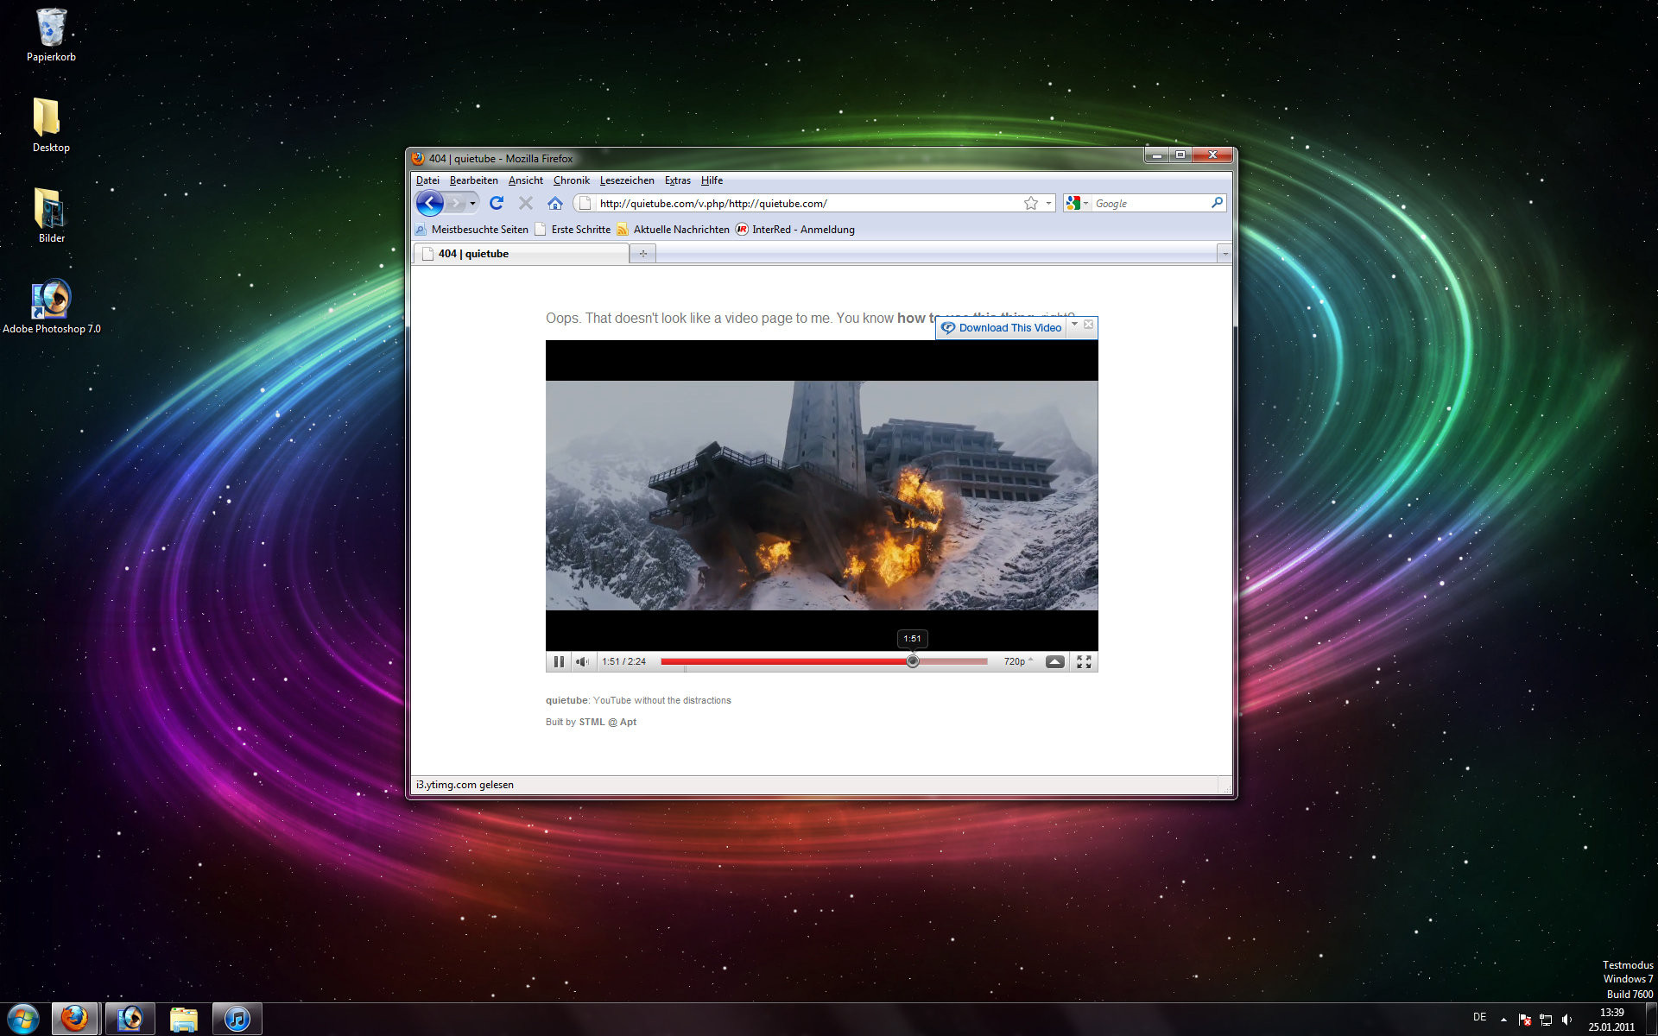1658x1036 pixels.
Task: Open Windows Explorer from taskbar
Action: tap(184, 1019)
